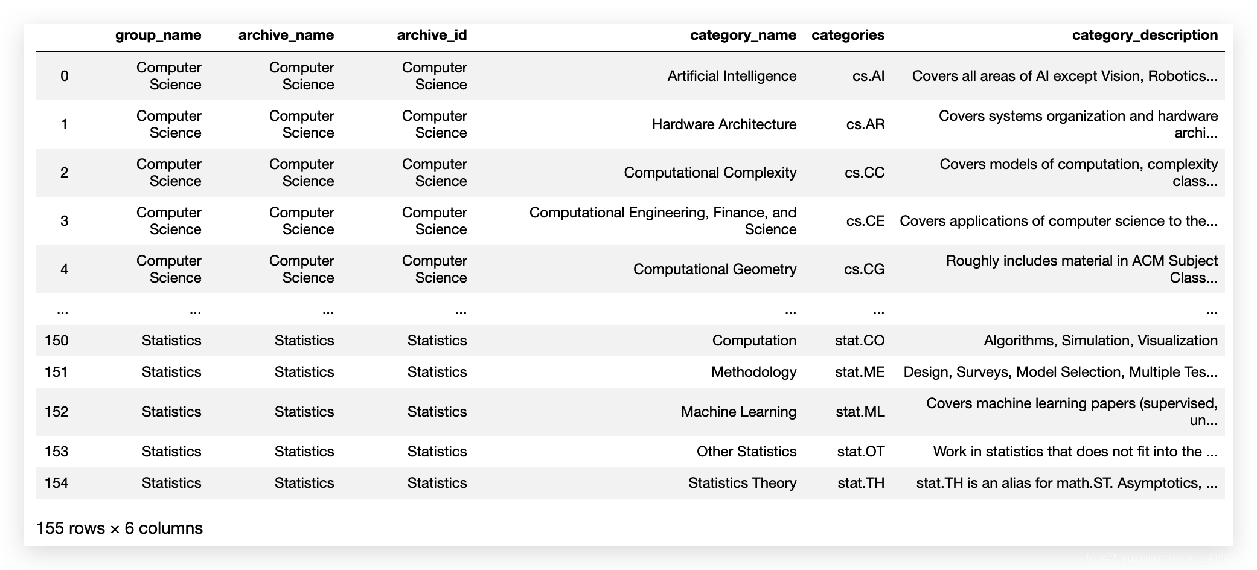Screen dimensions: 1257x570
Task: Click 'Roughly includes material in ACM' description
Action: pos(1082,269)
